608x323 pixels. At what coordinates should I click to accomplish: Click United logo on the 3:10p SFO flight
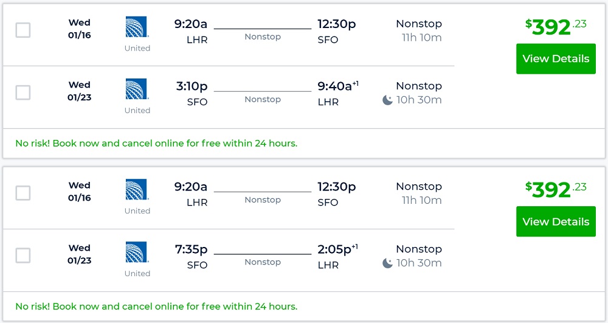coord(137,89)
